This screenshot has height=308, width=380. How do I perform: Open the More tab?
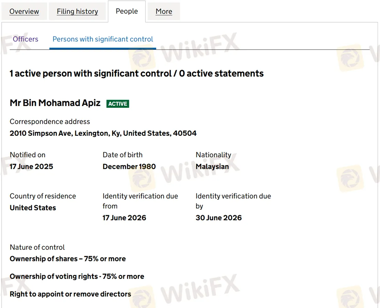[x=164, y=12]
